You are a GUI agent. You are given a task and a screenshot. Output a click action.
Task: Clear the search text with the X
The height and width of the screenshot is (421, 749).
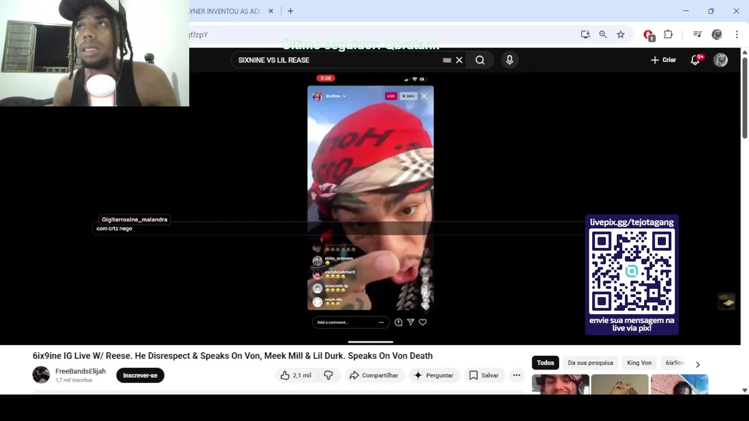tap(459, 60)
